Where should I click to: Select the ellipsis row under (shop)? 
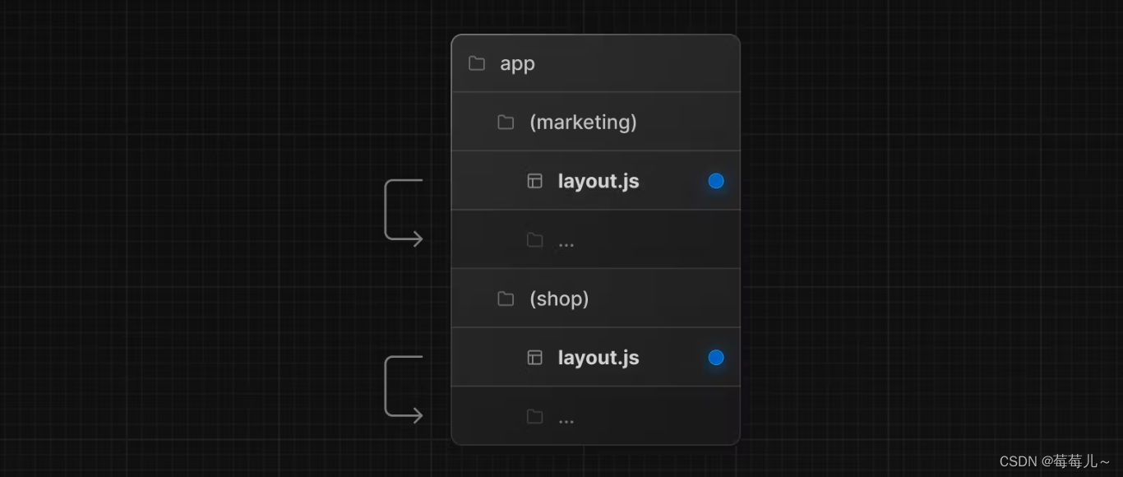[x=596, y=415]
